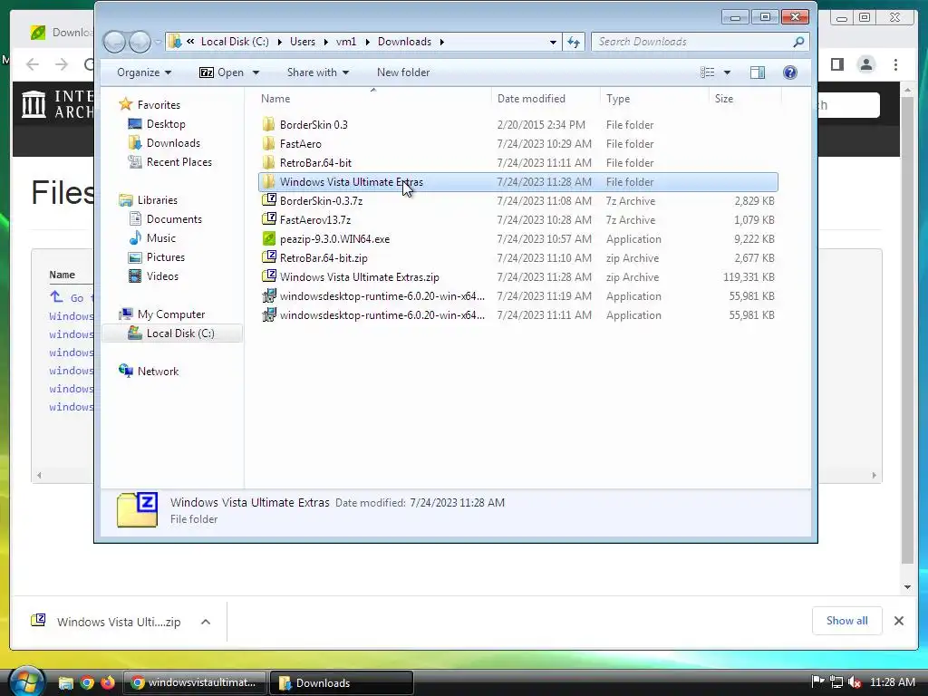Select BorderSkin-0.3.7z archive icon
Viewport: 928px width, 696px height.
tap(269, 200)
